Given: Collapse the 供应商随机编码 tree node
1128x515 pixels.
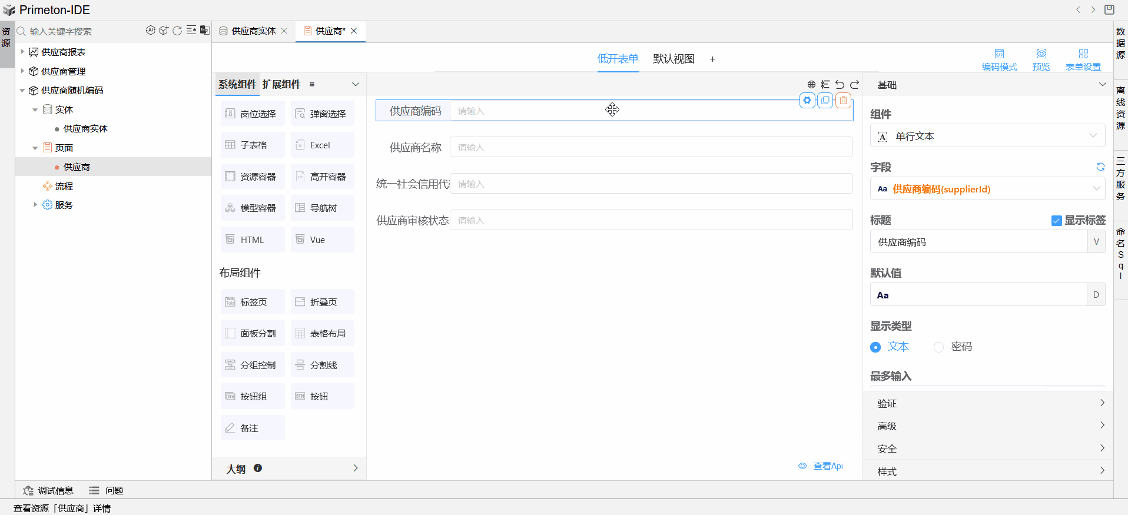Looking at the screenshot, I should point(22,91).
